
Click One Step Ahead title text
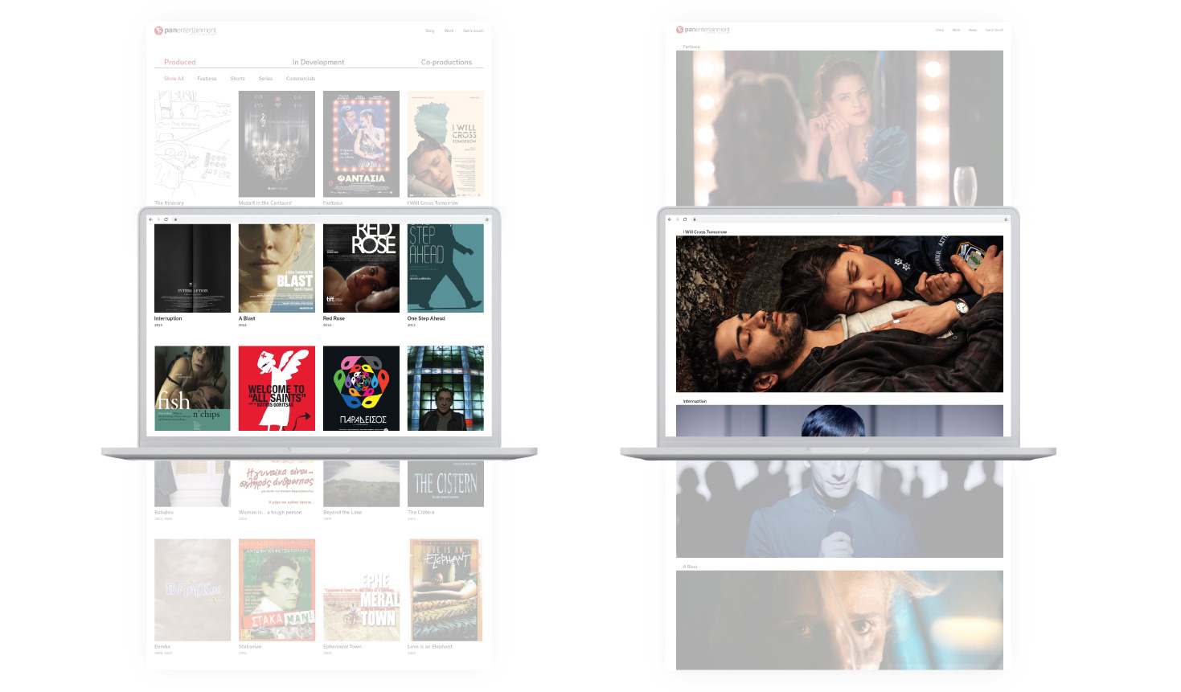[426, 318]
